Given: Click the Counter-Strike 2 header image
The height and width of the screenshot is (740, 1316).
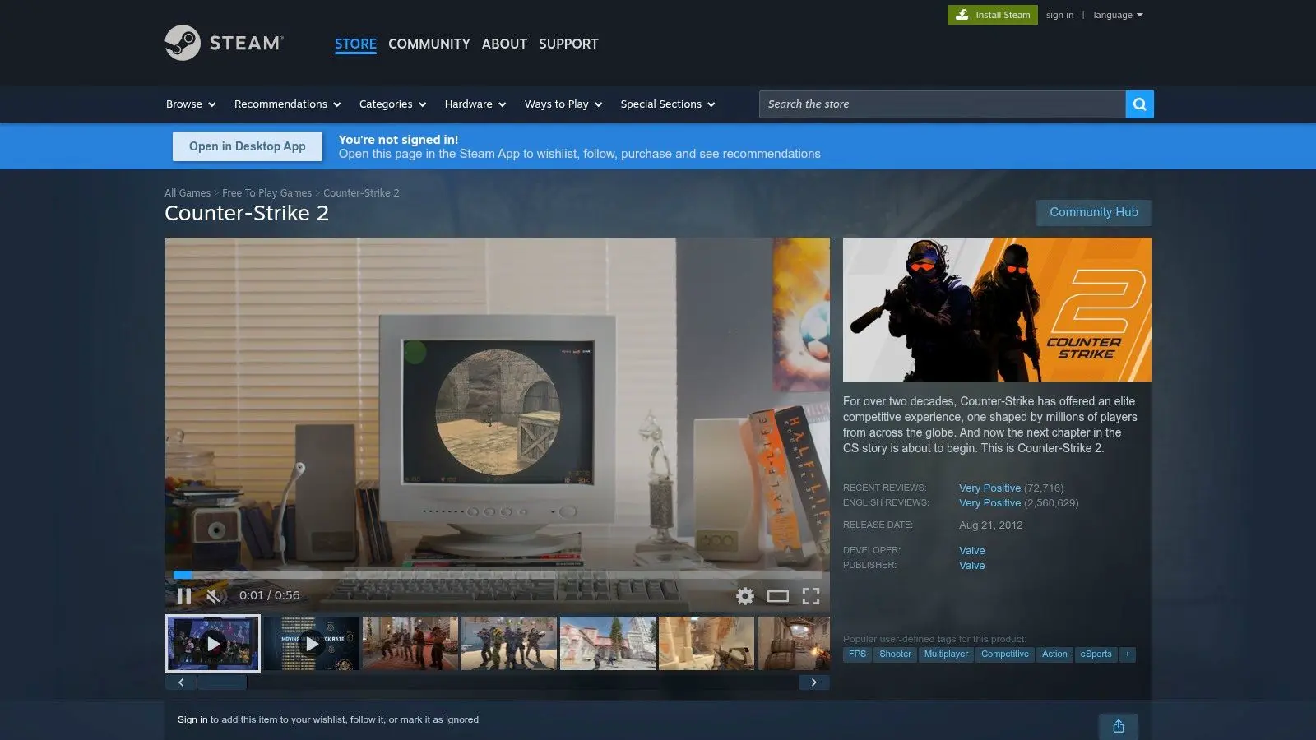Looking at the screenshot, I should pos(997,310).
